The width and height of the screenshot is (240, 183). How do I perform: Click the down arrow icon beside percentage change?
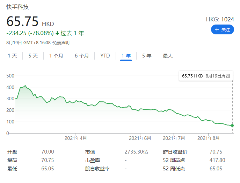(x=57, y=33)
